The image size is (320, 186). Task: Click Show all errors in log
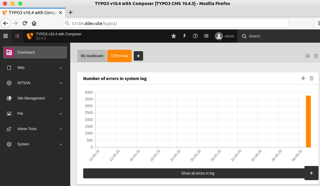[x=197, y=173]
